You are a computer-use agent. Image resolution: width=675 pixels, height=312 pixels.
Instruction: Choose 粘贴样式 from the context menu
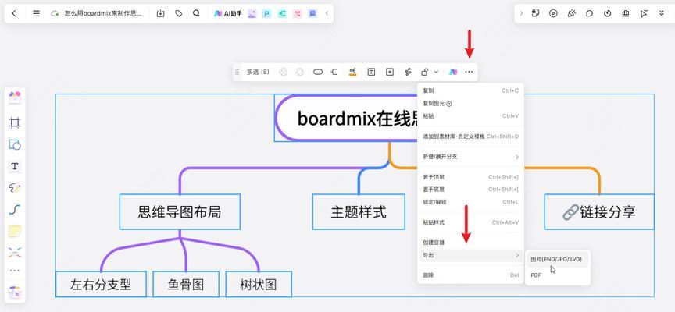pyautogui.click(x=470, y=222)
